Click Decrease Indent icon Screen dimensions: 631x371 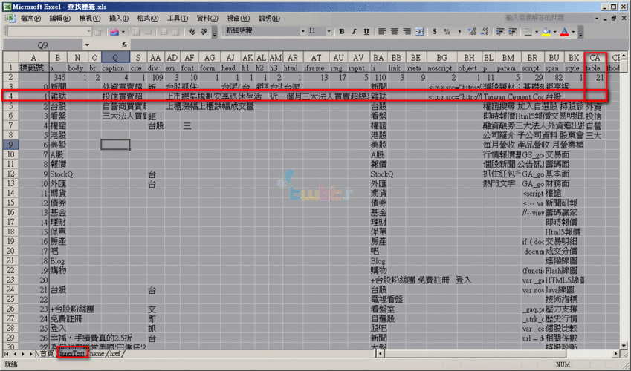pos(500,31)
